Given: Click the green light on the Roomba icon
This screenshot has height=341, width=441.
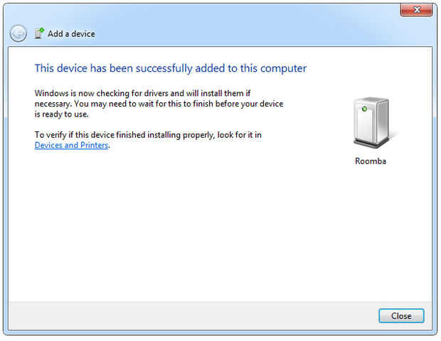Looking at the screenshot, I should click(x=365, y=109).
